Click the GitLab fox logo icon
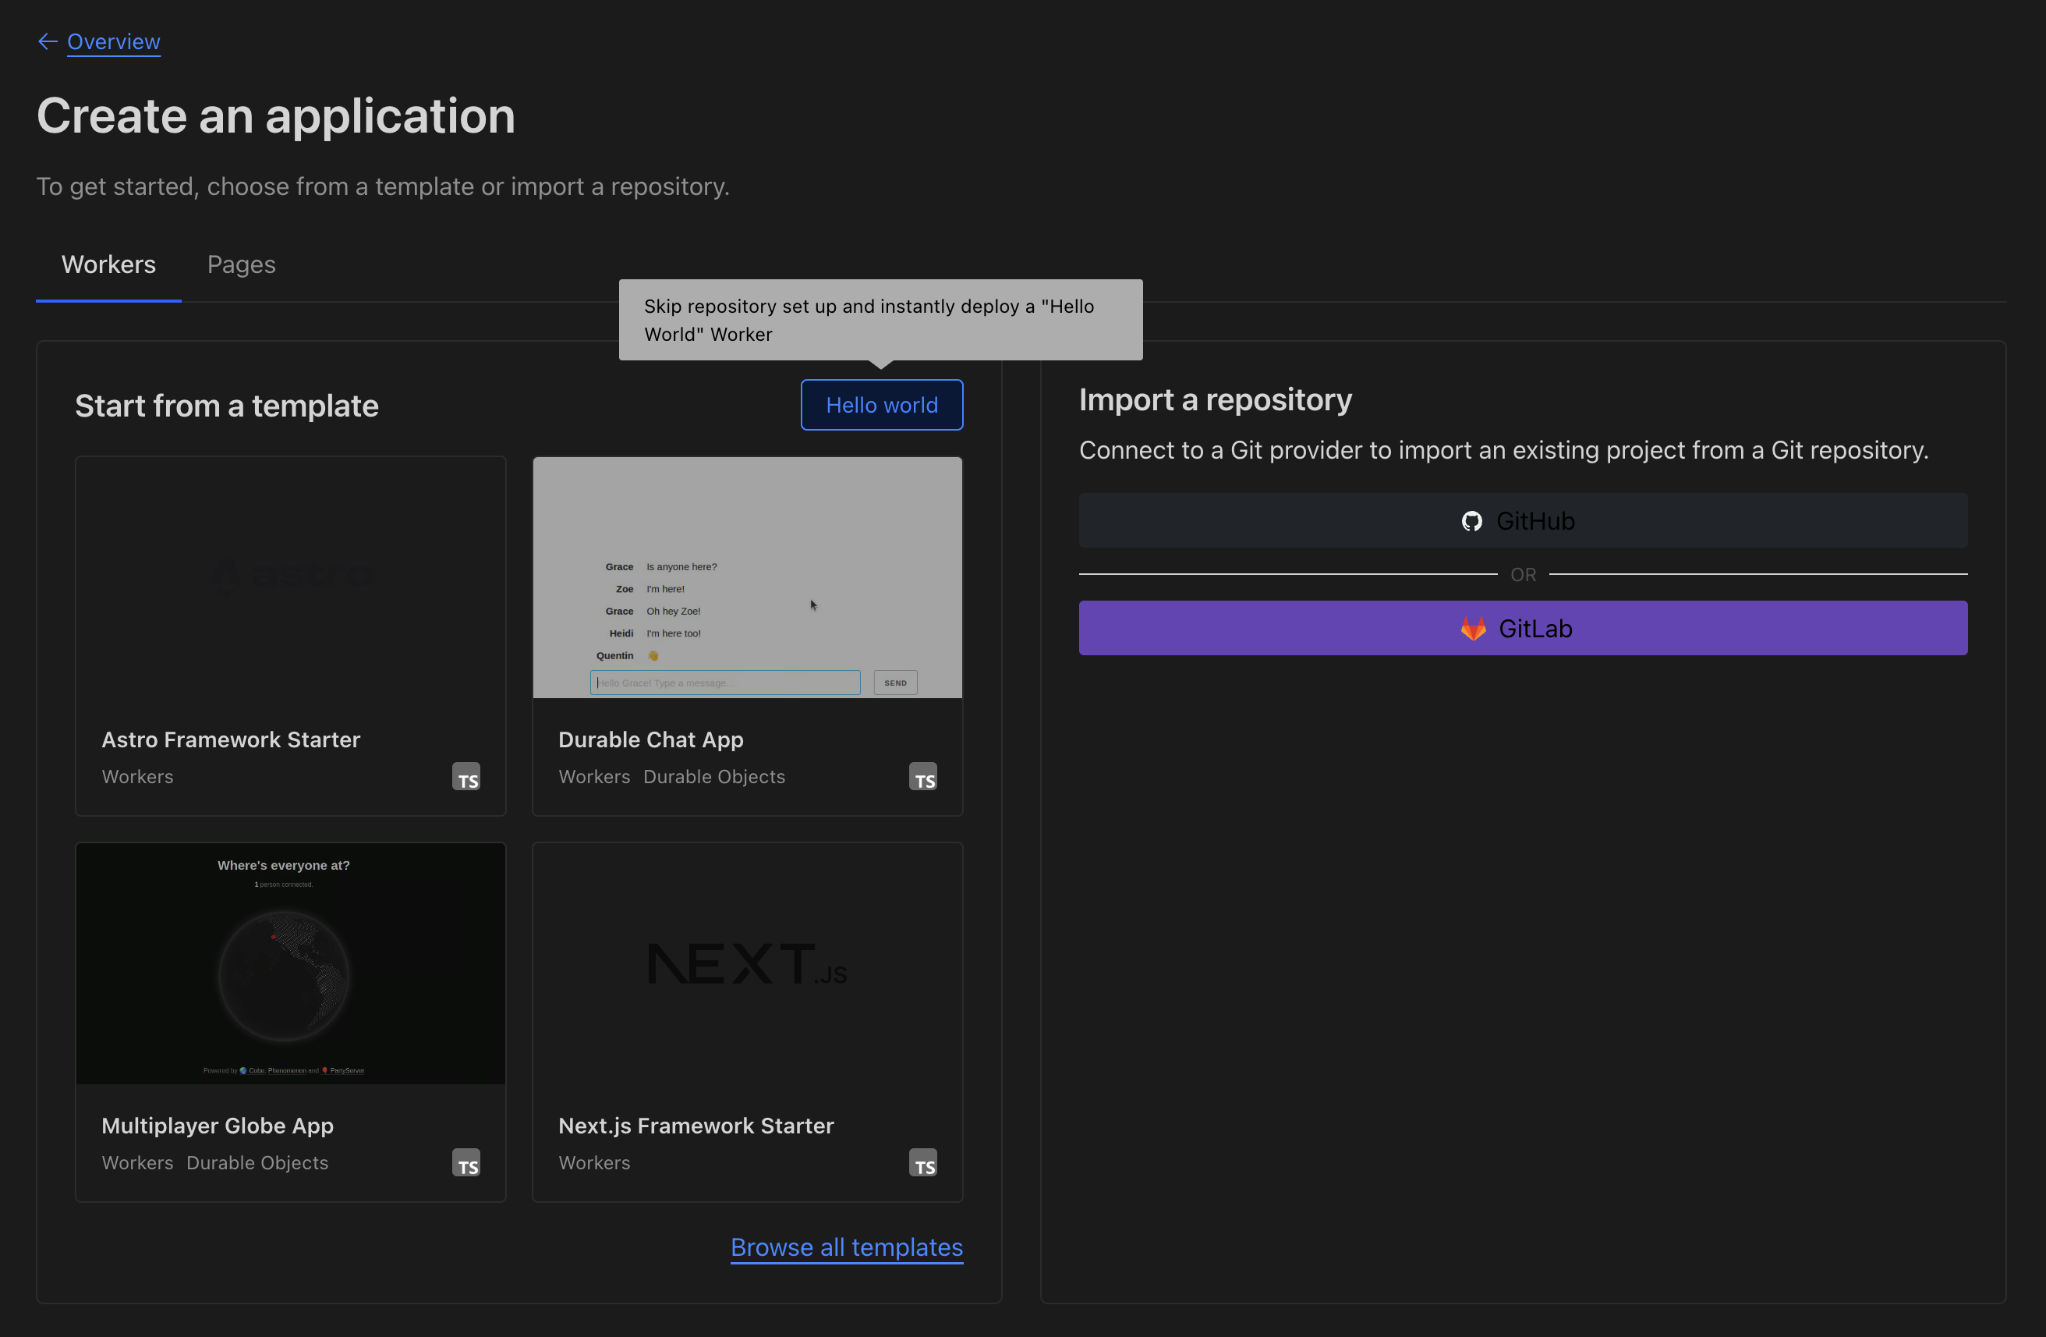 (1474, 629)
